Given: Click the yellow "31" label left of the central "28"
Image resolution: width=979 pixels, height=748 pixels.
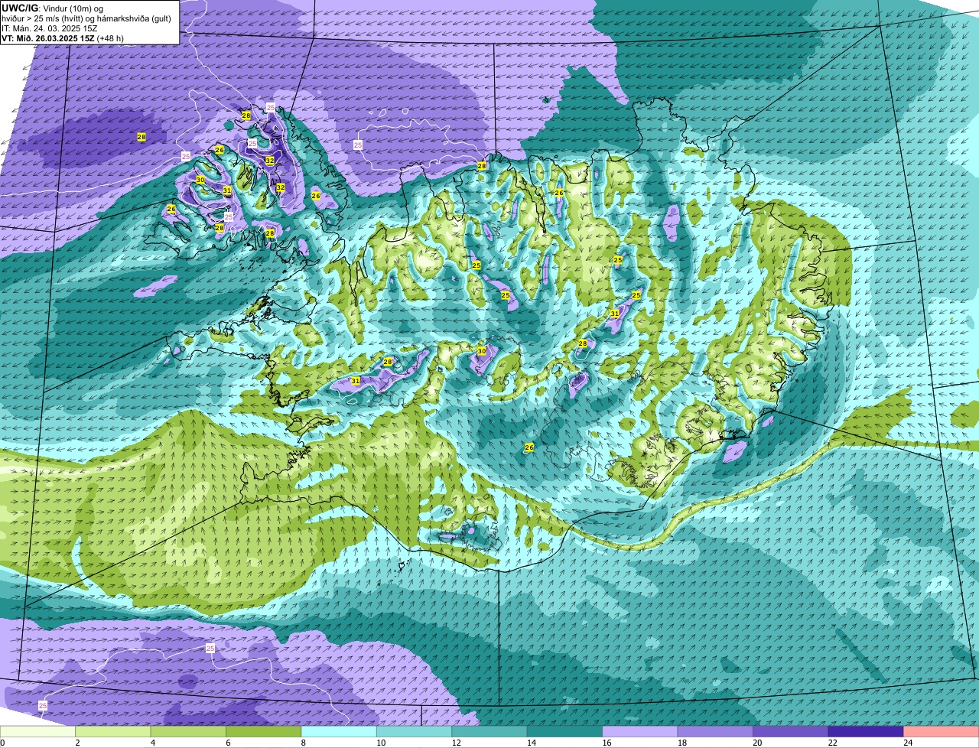Looking at the screenshot, I should point(356,380).
